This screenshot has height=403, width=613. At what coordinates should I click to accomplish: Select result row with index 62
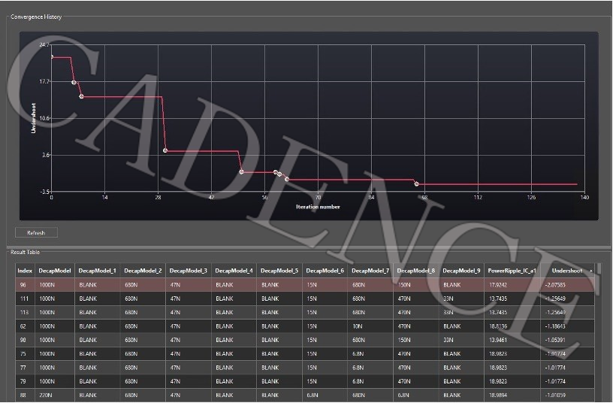click(305, 326)
